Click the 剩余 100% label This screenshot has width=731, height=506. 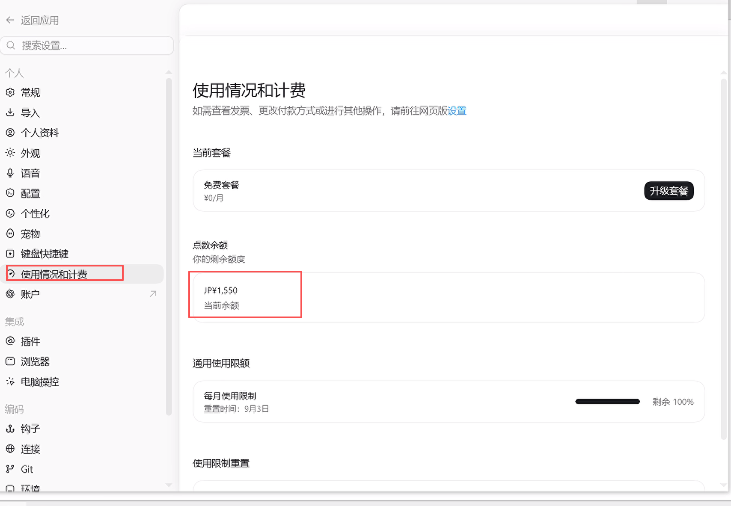[673, 402]
